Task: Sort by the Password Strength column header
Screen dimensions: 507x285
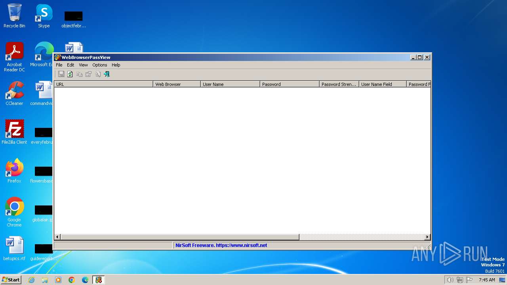Action: 339,84
